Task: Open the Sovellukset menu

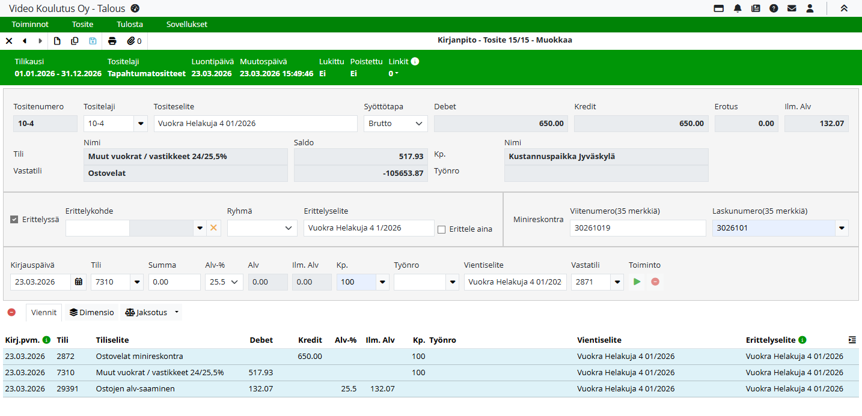Action: 186,25
